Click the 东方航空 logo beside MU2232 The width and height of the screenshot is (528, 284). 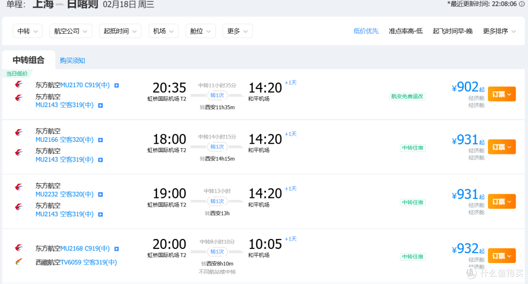click(x=19, y=187)
